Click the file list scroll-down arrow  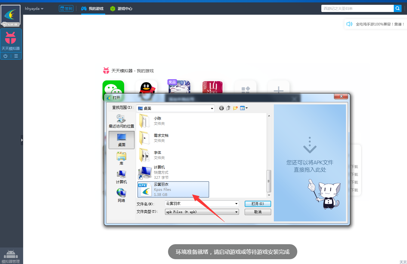(x=269, y=195)
